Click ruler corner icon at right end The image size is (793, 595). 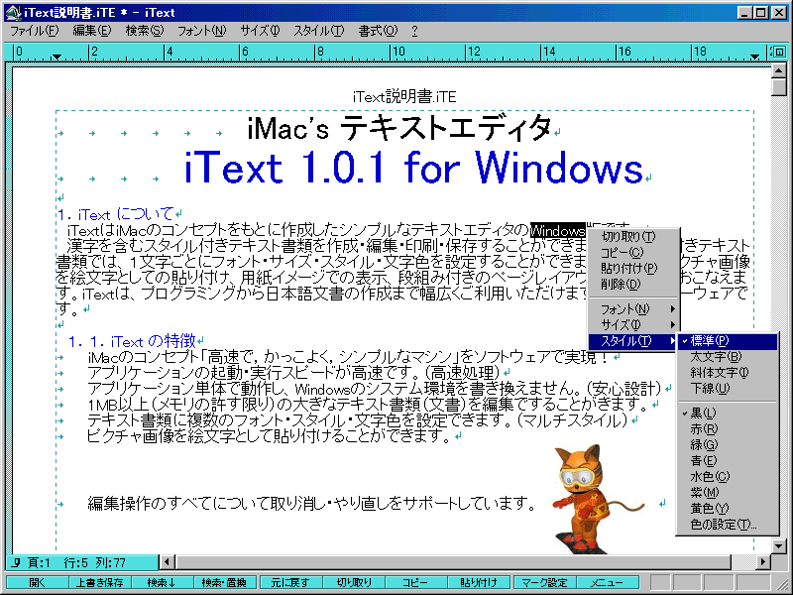coord(779,52)
